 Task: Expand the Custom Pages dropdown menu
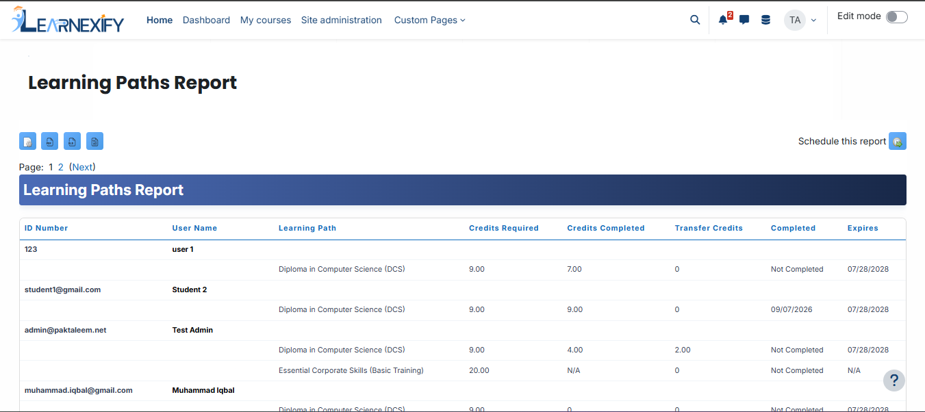(x=429, y=20)
